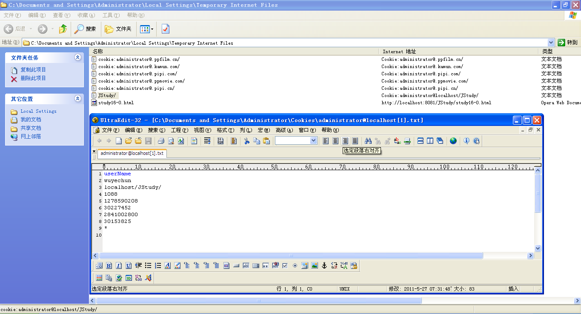Click the Bold HTML formatting icon
The image size is (581, 314).
[109, 265]
